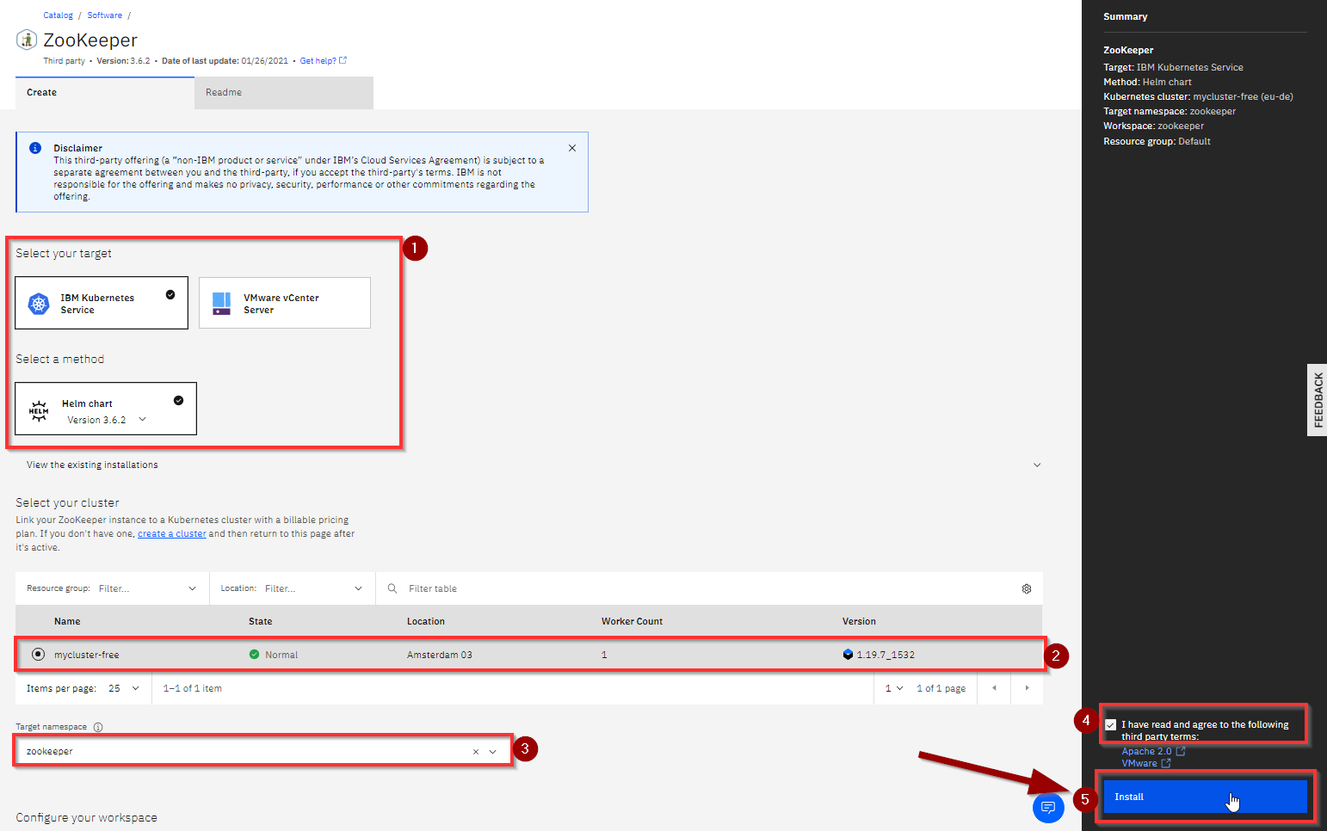Click the ZooKeeper logo icon
1327x831 pixels.
27,40
